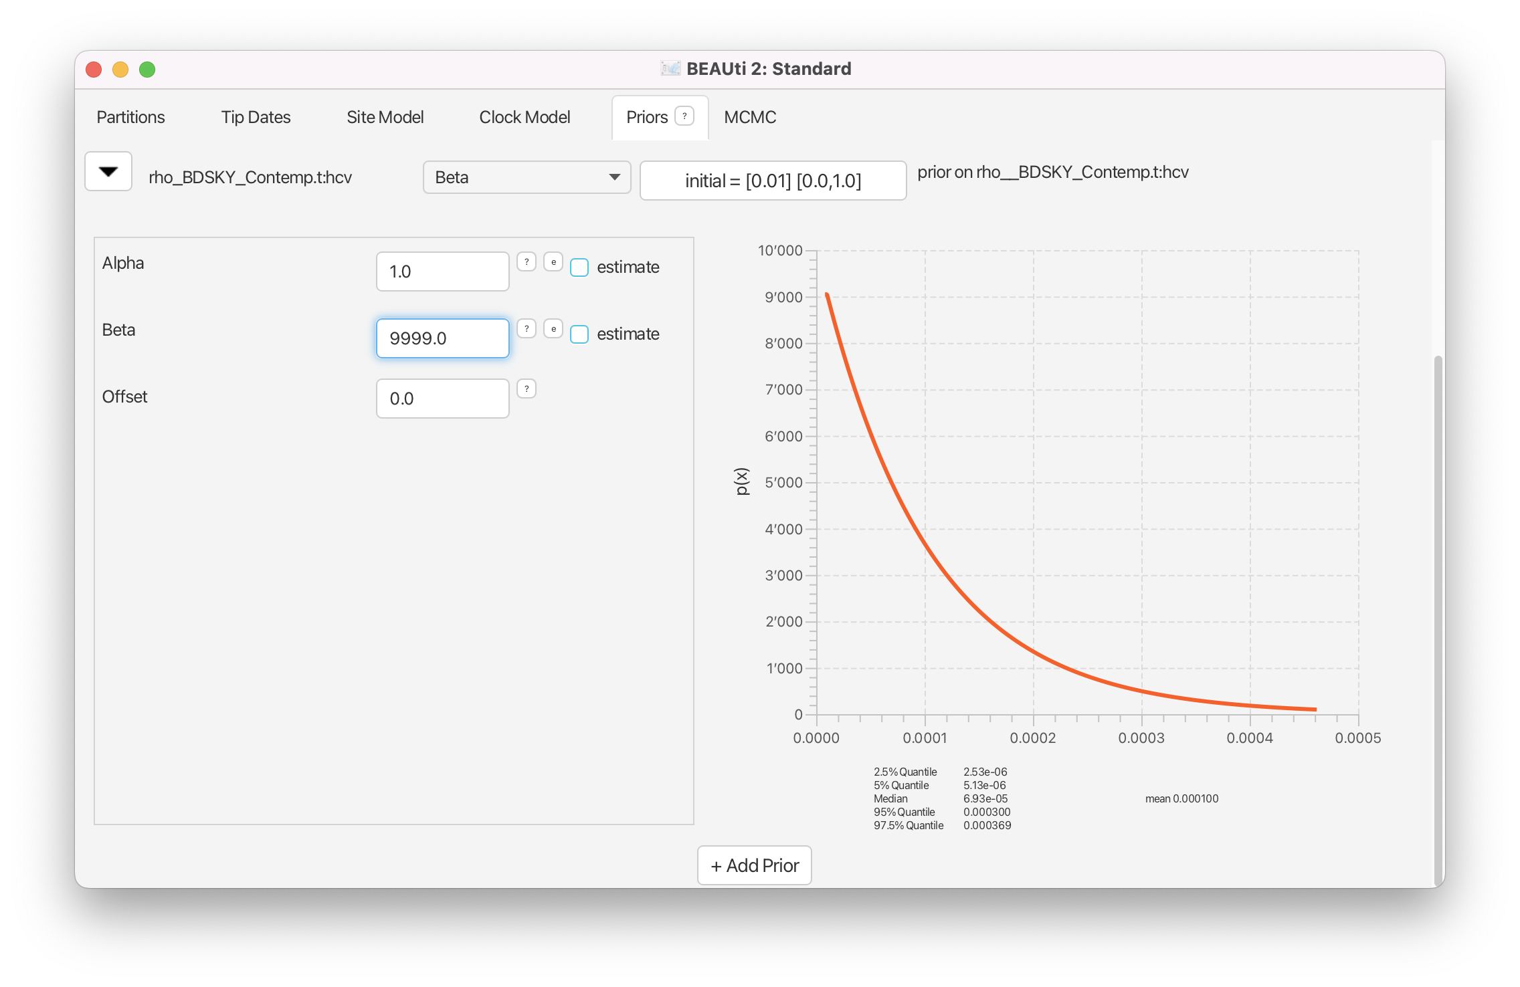The image size is (1520, 987).
Task: Open the Clock Model tab
Action: point(525,117)
